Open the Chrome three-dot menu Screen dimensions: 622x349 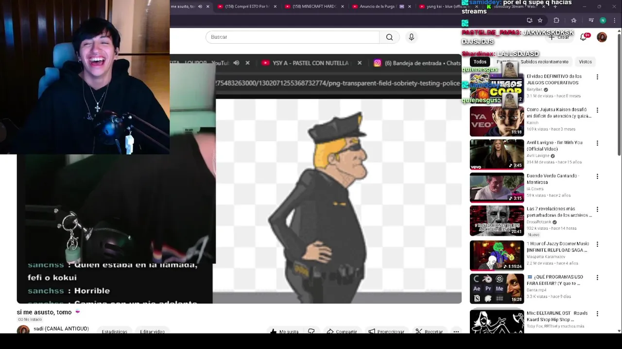tap(614, 20)
